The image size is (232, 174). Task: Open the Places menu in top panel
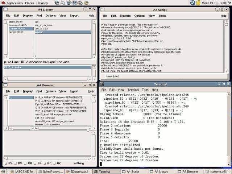click(x=29, y=3)
